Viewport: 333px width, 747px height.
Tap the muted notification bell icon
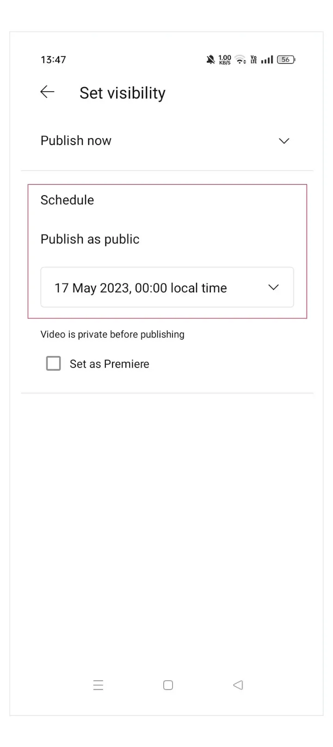[210, 60]
